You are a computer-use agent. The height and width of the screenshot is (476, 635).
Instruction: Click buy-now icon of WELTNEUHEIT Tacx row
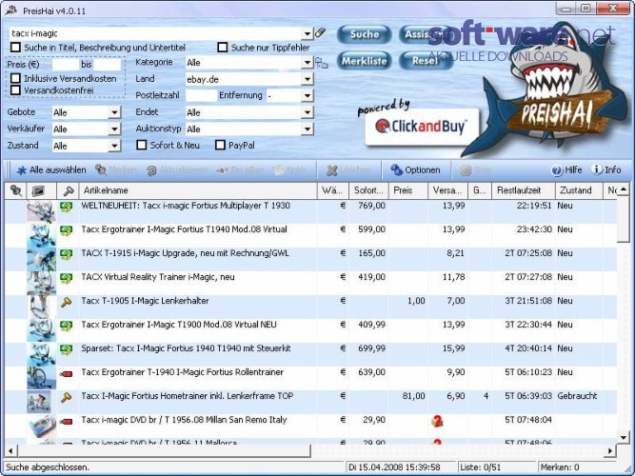point(66,207)
